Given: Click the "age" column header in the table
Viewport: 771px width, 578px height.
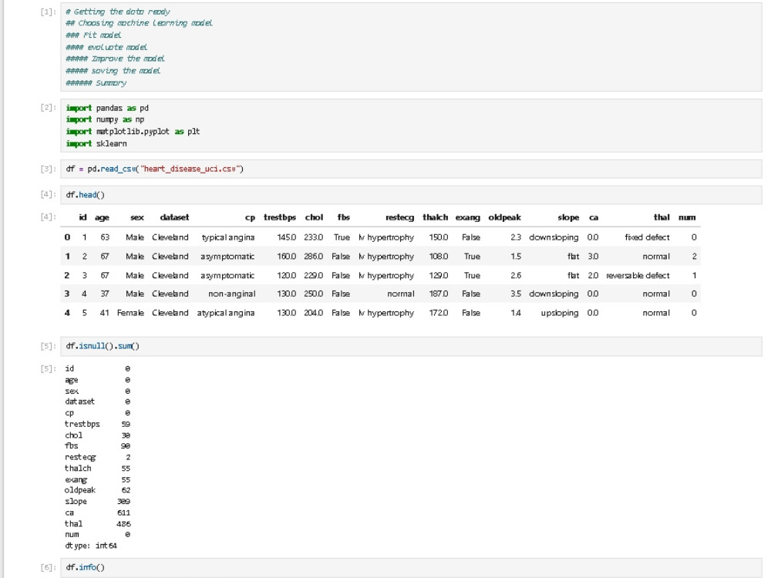Looking at the screenshot, I should pyautogui.click(x=102, y=217).
